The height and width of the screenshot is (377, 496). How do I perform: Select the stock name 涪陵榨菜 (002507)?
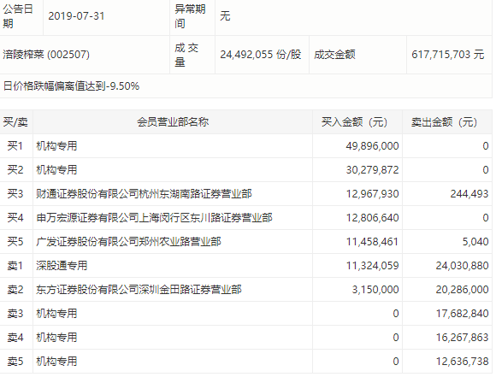[x=46, y=55]
